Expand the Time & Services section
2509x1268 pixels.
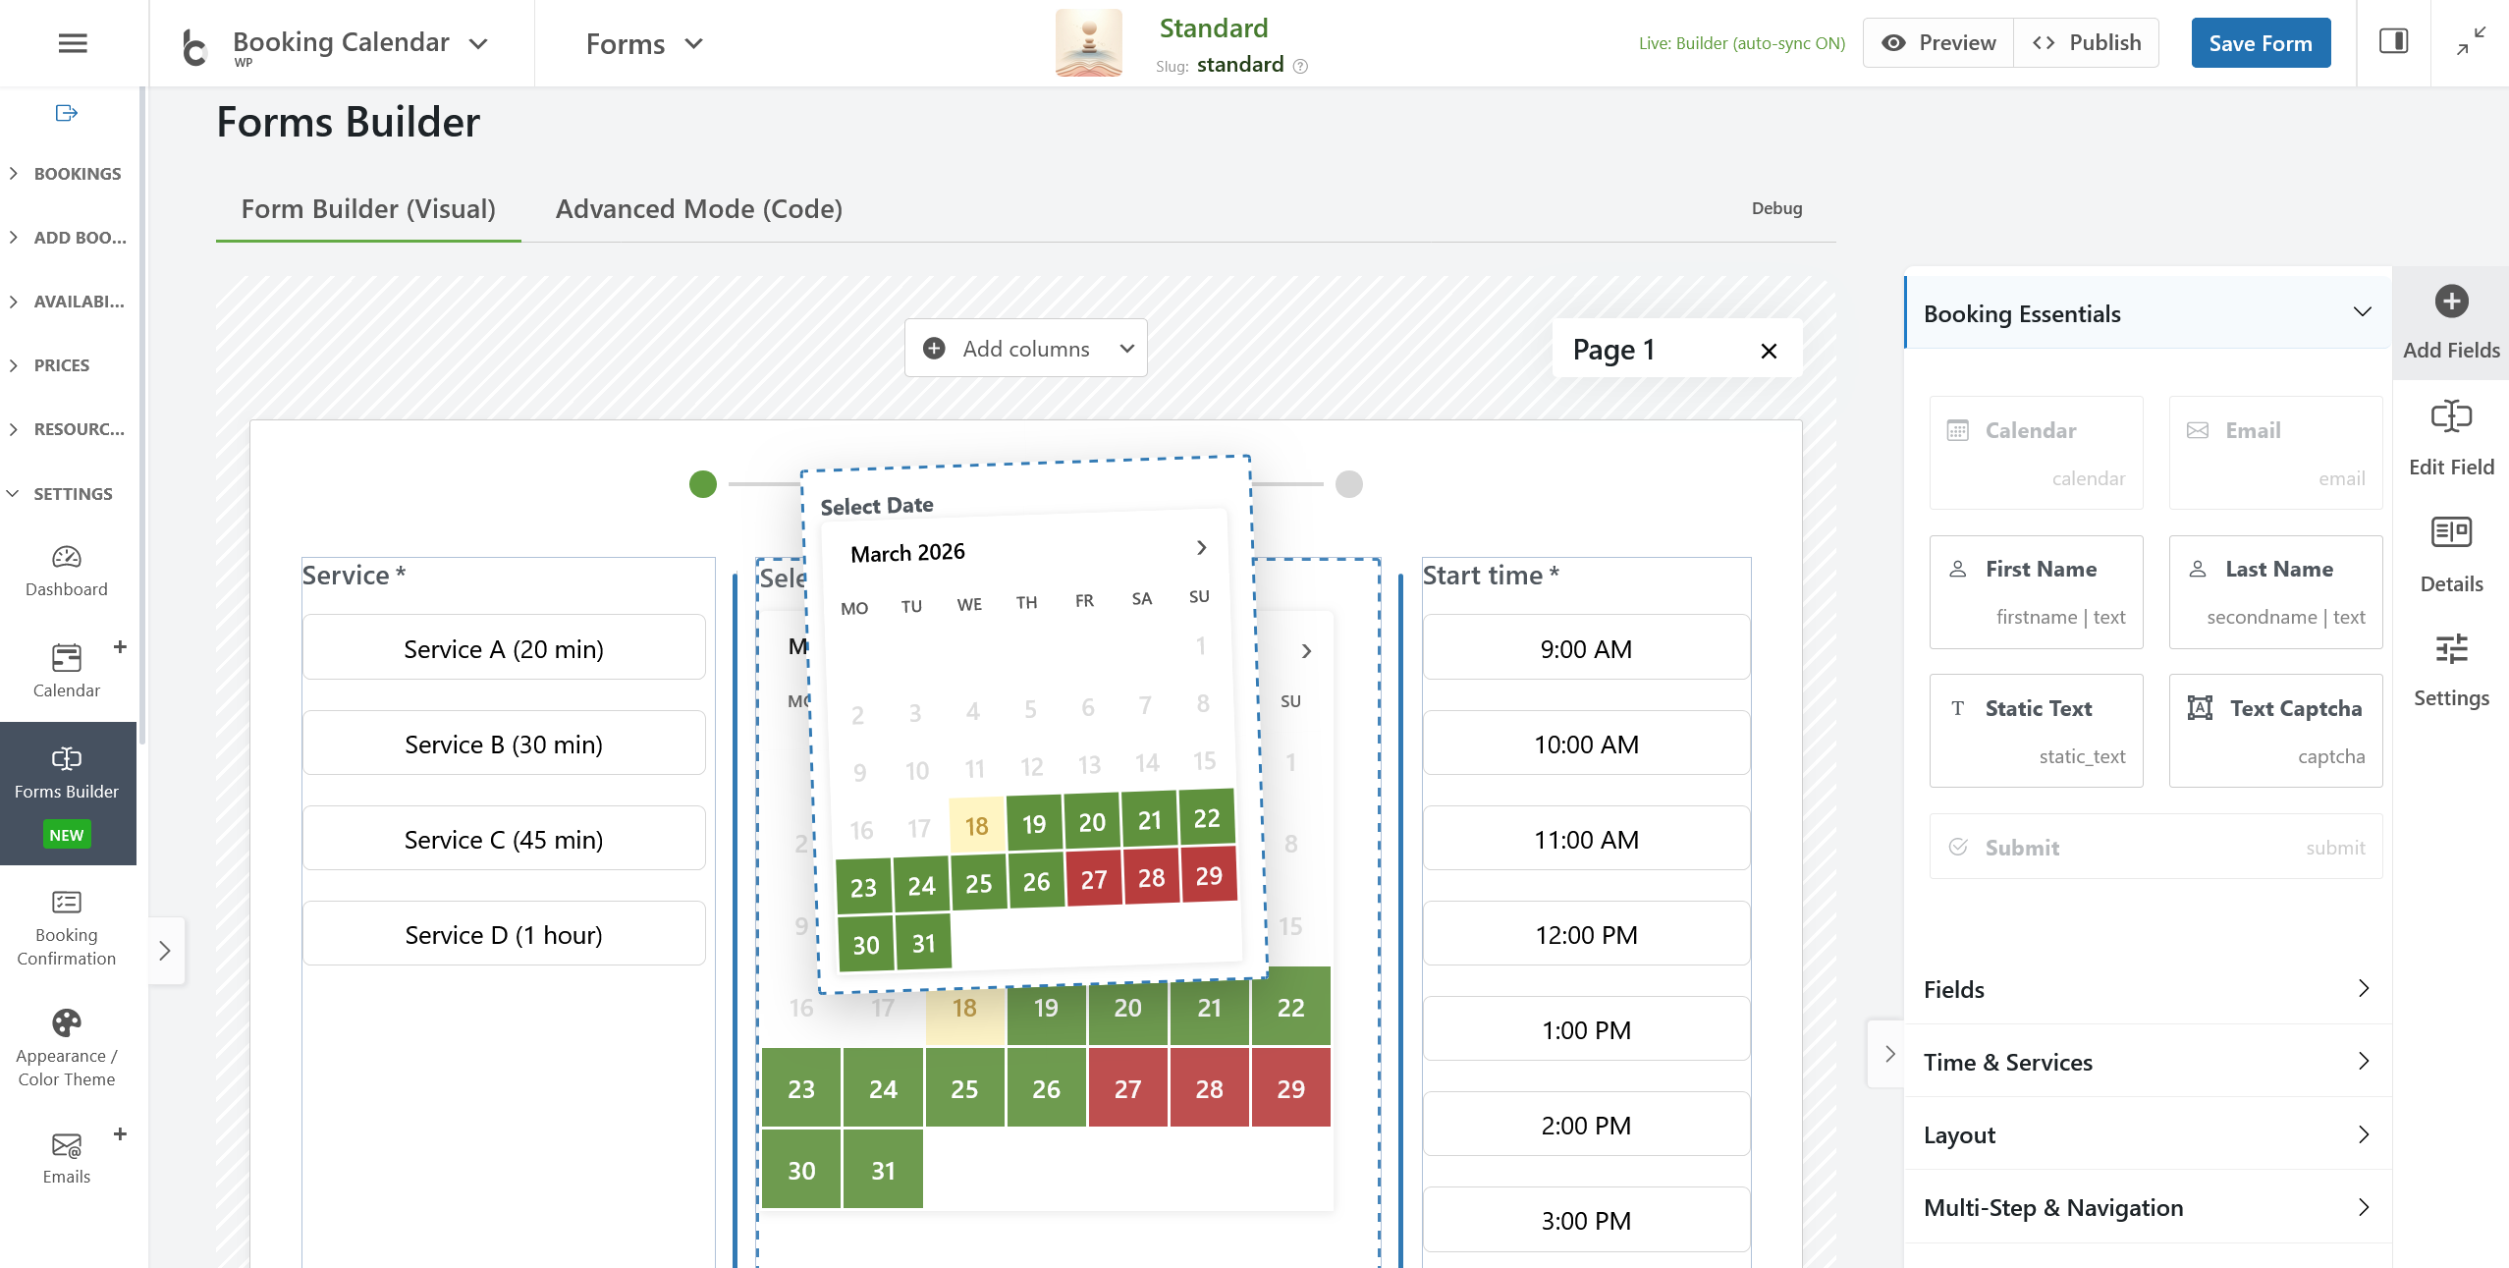(2148, 1062)
